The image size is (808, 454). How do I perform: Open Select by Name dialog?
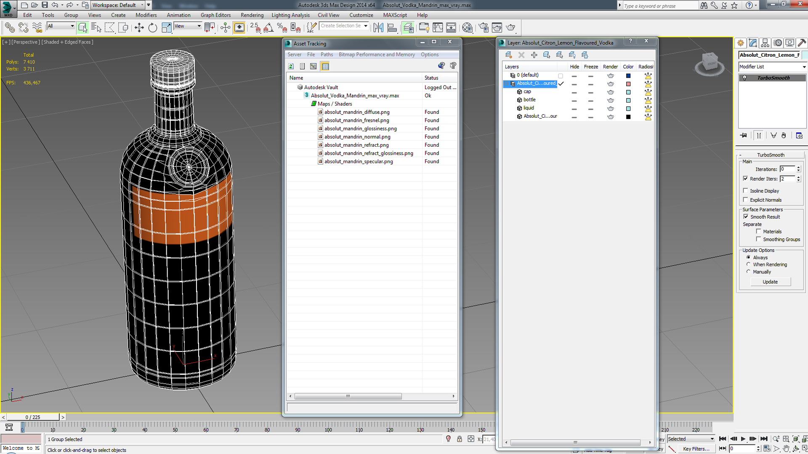[x=96, y=28]
